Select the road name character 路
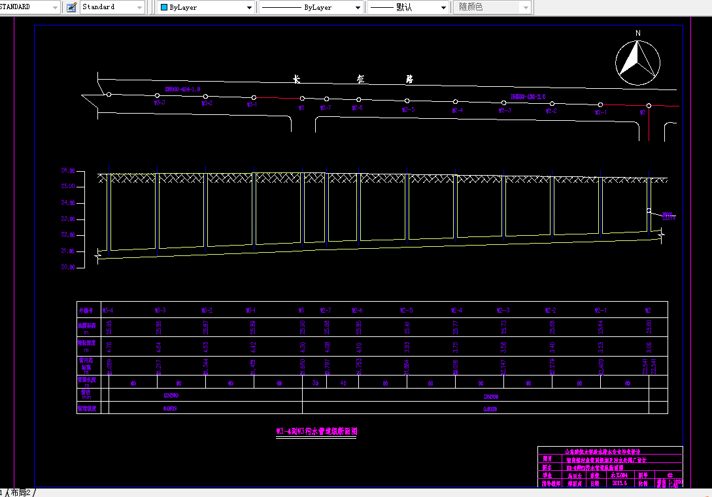Screen dimensions: 712x497 point(409,80)
